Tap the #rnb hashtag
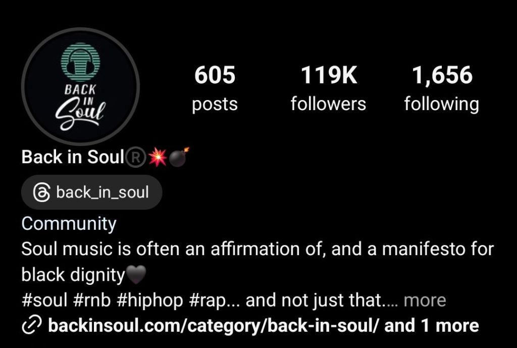517x348 pixels. pyautogui.click(x=92, y=300)
